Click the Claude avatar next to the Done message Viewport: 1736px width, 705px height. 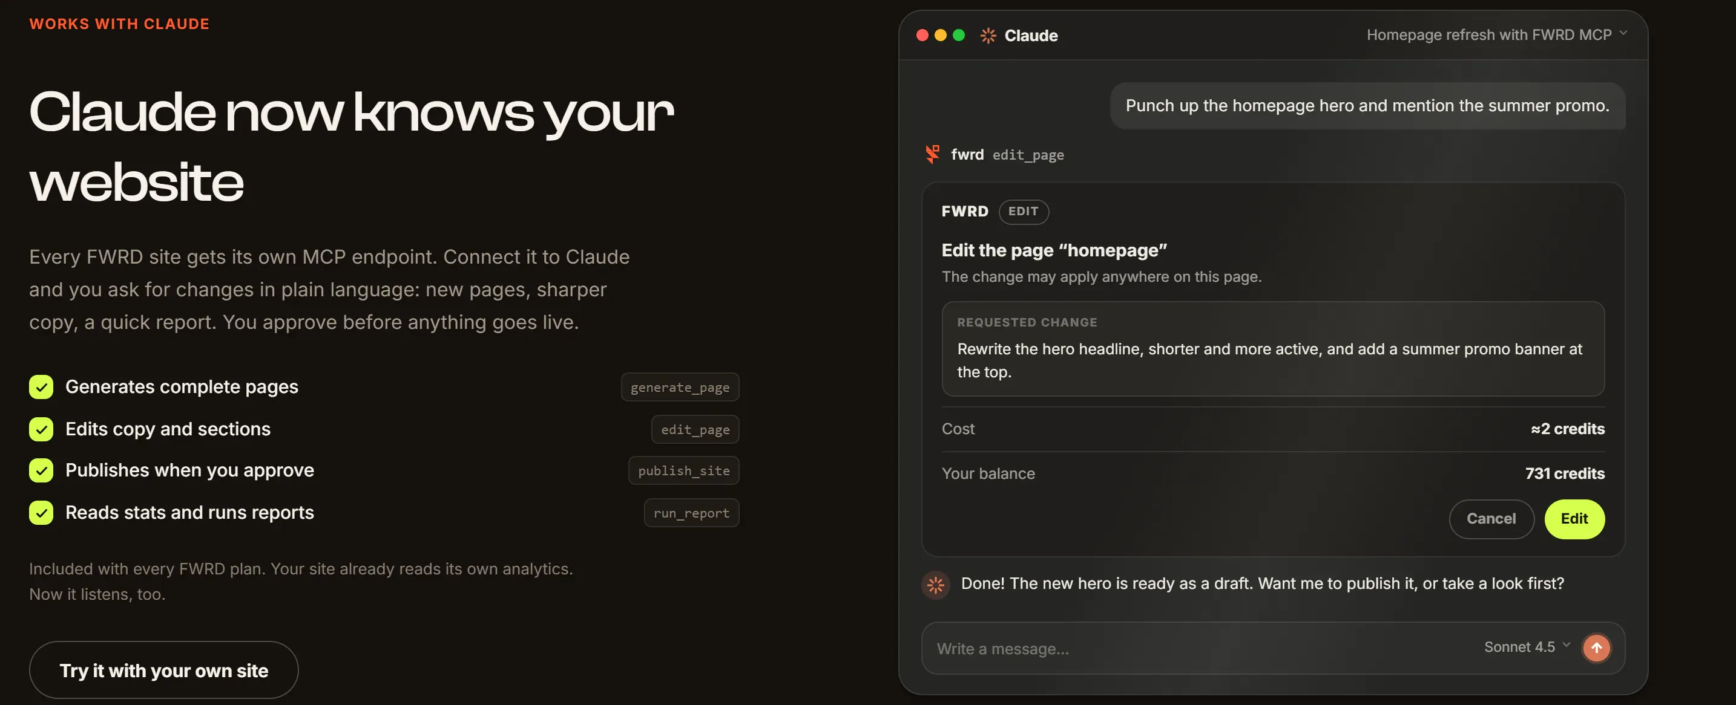pyautogui.click(x=935, y=585)
